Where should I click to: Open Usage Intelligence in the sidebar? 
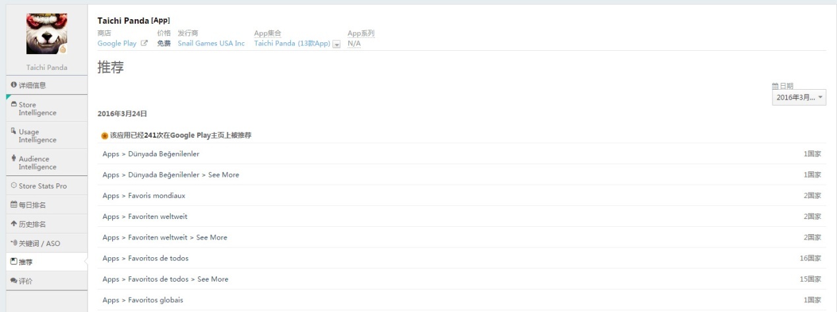46,135
